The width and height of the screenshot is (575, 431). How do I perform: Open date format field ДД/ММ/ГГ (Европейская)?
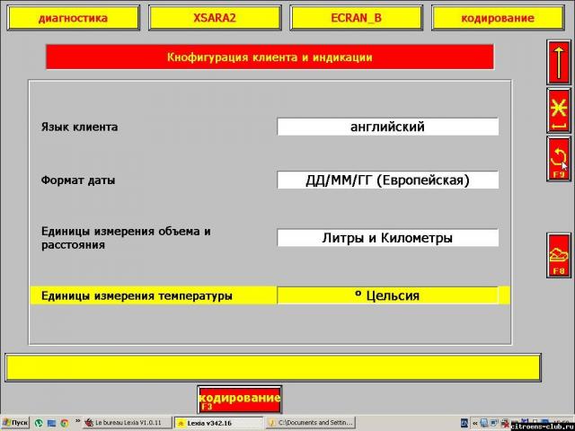(x=387, y=180)
